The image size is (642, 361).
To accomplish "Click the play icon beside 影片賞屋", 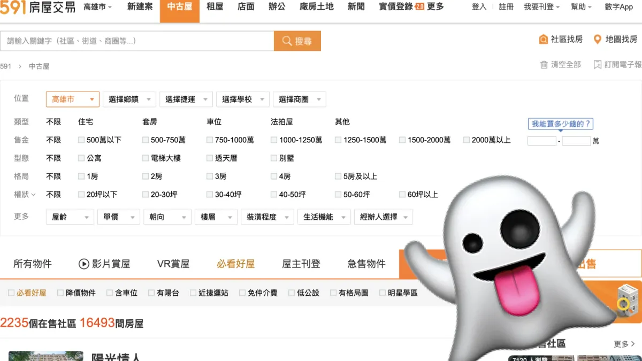I will [83, 263].
